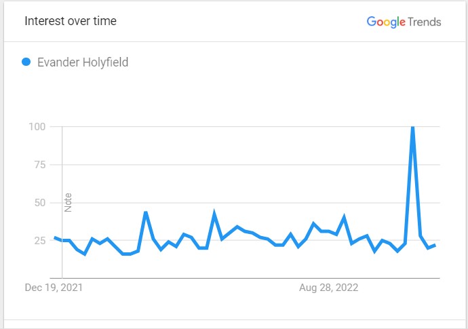Click the Google Trends logo
Image resolution: width=468 pixels, height=329 pixels.
(x=404, y=22)
